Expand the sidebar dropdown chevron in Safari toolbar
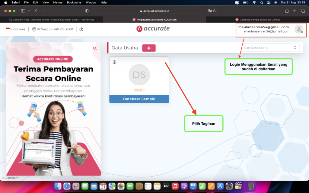Image resolution: width=309 pixels, height=193 pixels. pyautogui.click(x=29, y=11)
